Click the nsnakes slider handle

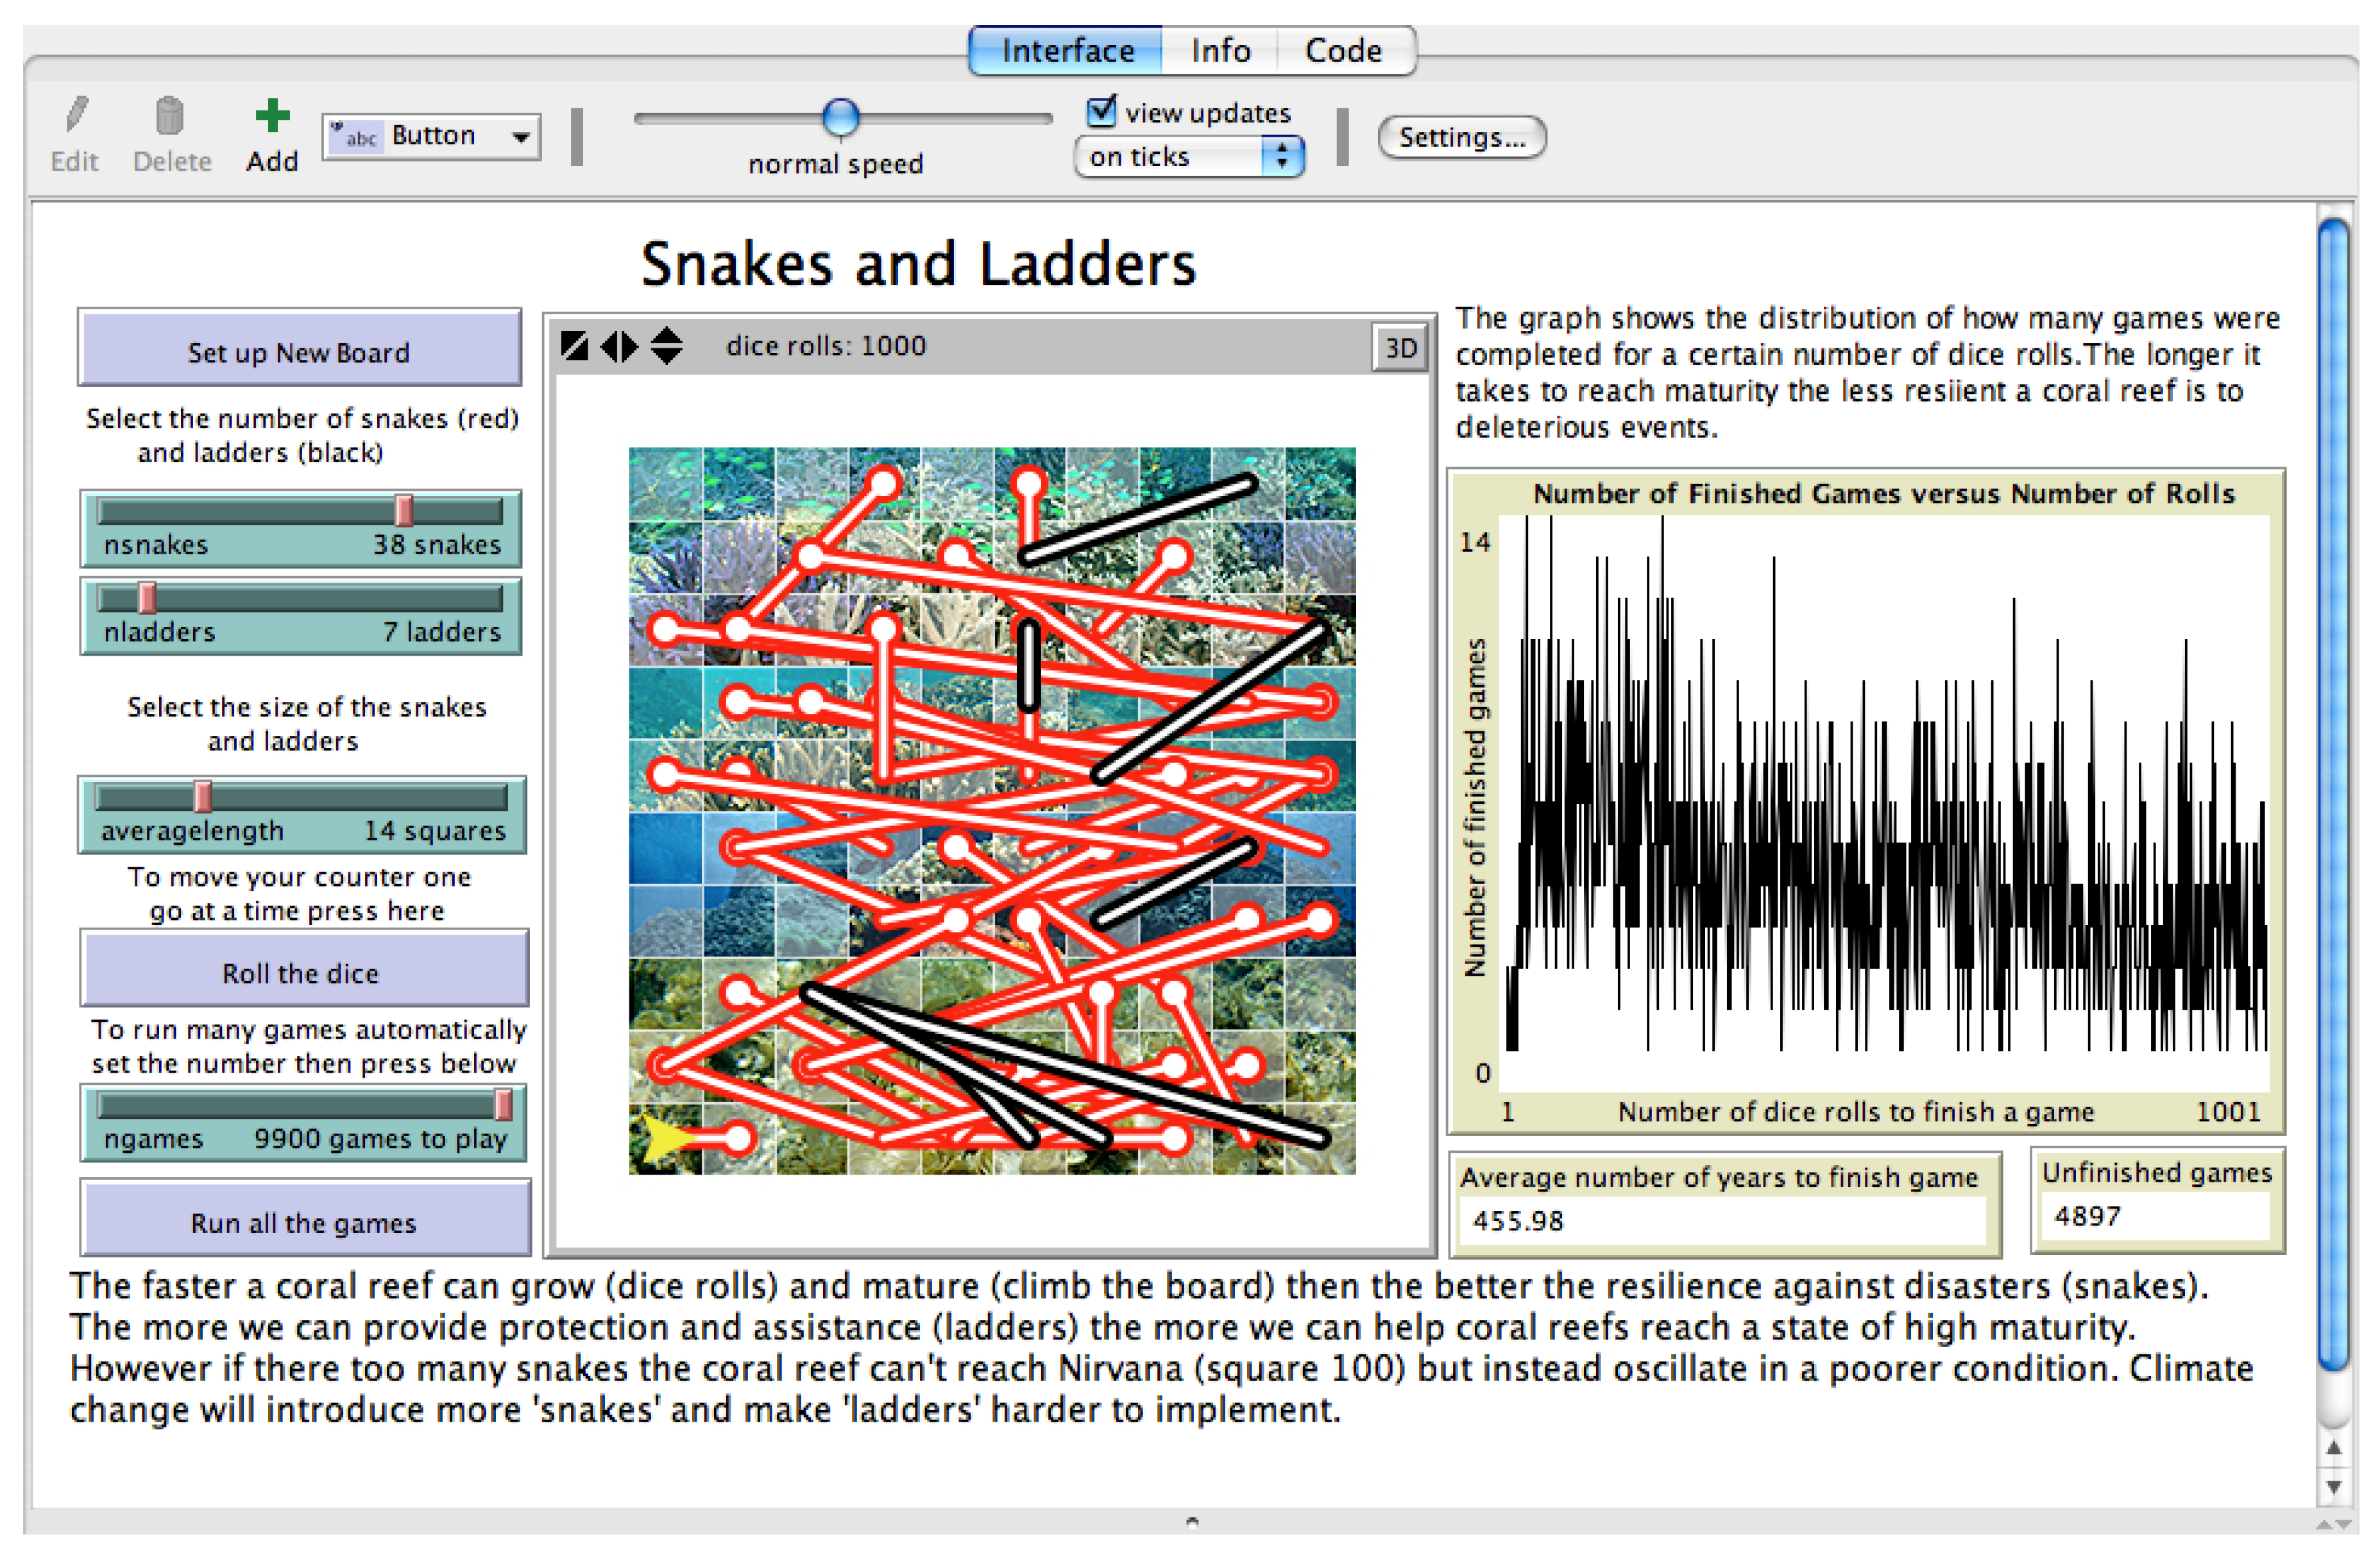[x=404, y=510]
